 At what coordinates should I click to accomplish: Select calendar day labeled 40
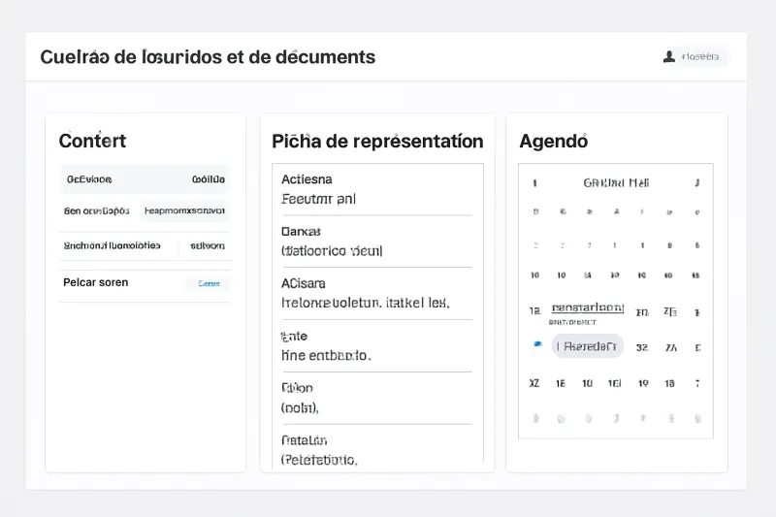pos(668,275)
